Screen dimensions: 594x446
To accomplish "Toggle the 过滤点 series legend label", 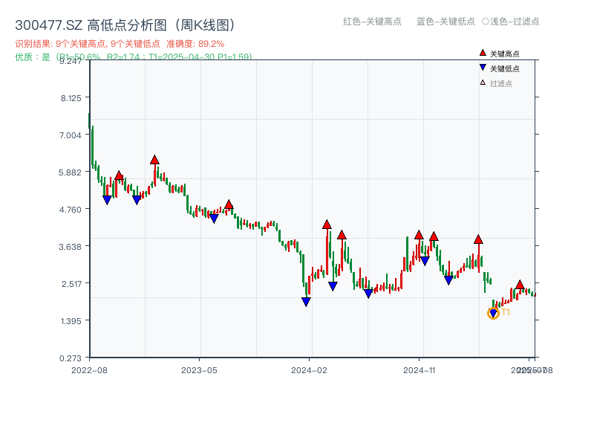I will coord(501,83).
